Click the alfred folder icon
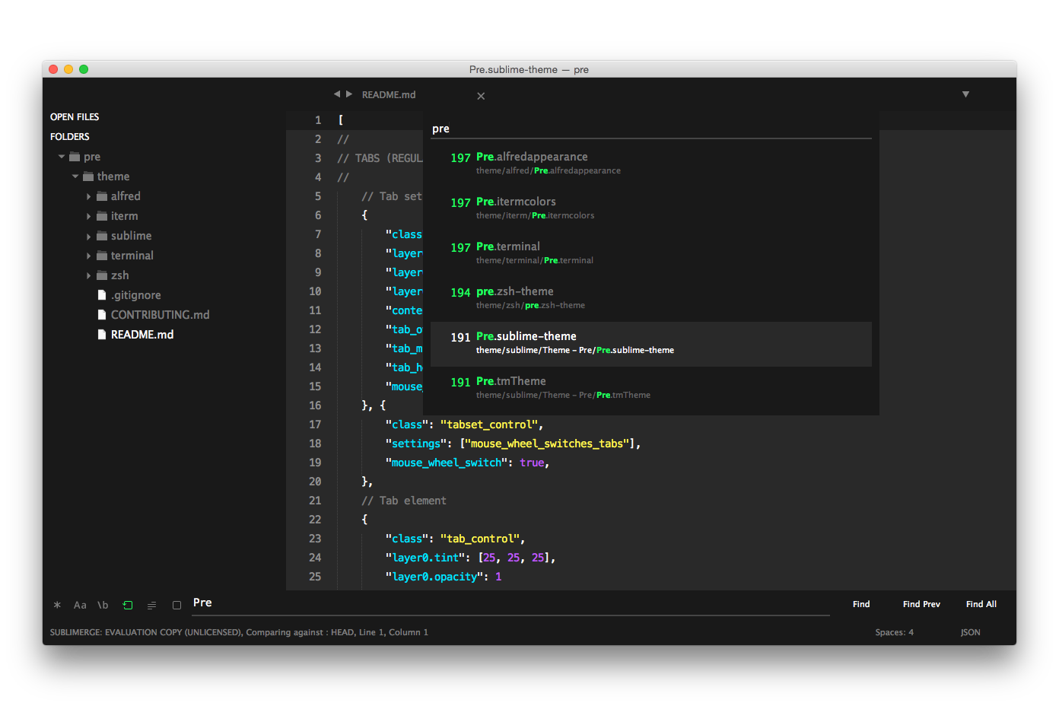Image resolution: width=1059 pixels, height=706 pixels. click(102, 196)
